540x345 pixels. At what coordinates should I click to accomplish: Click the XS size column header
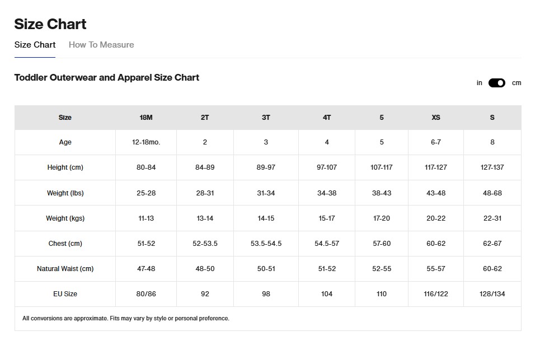pyautogui.click(x=436, y=118)
